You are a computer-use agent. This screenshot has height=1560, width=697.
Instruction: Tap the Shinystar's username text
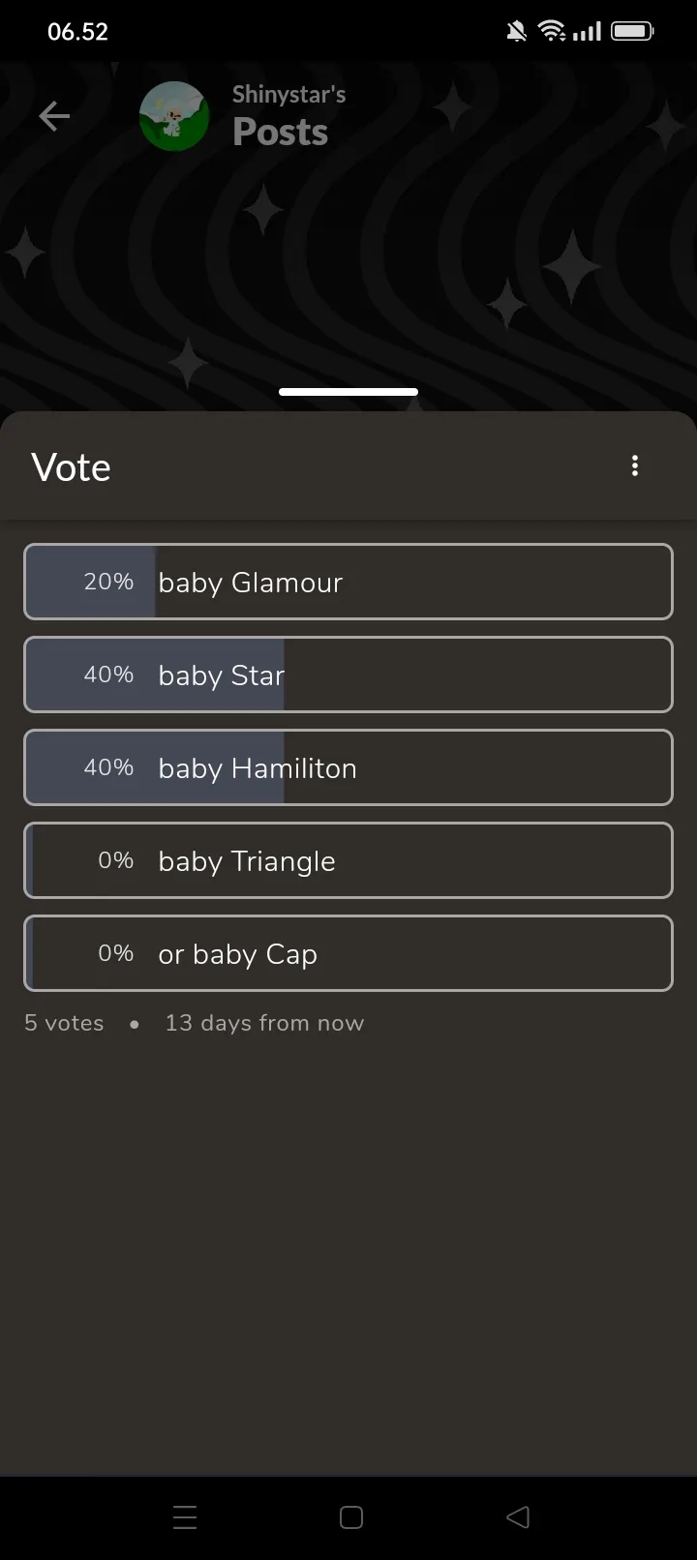coord(288,95)
